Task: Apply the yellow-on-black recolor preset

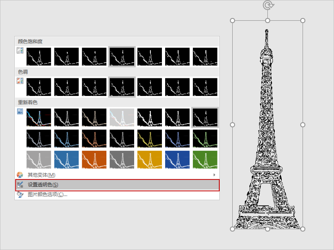Action: (149, 138)
